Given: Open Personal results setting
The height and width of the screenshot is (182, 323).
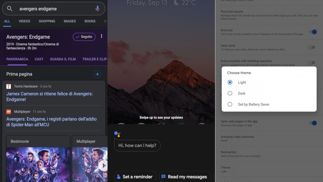Looking at the screenshot, I should click(x=269, y=15).
